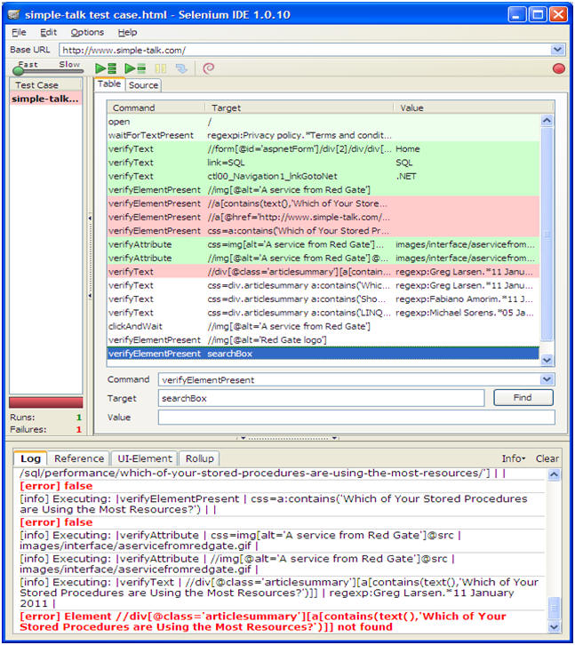
Task: Click the Find button
Action: pyautogui.click(x=523, y=398)
